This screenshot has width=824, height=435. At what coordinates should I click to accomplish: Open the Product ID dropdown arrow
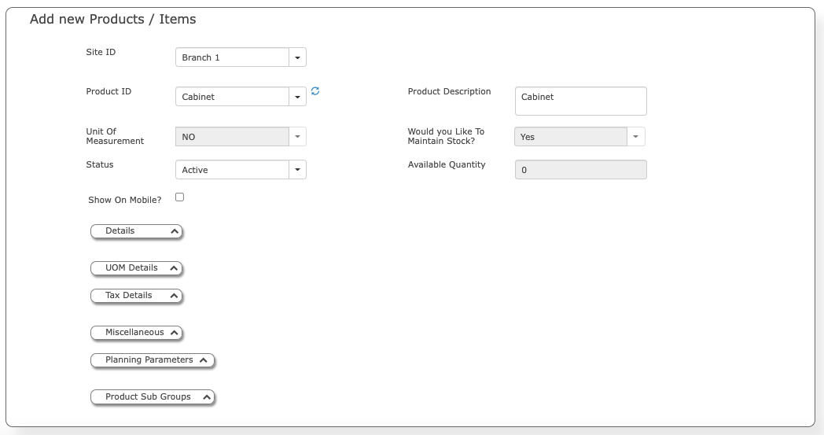click(297, 97)
